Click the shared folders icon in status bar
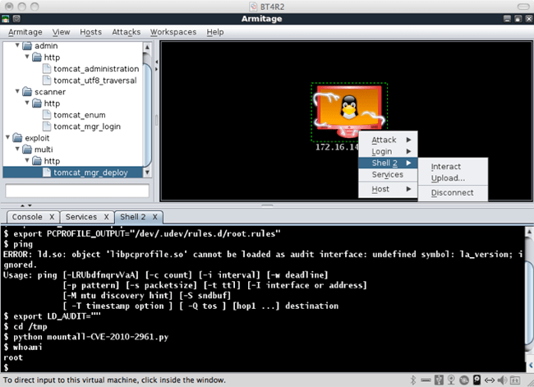The width and height of the screenshot is (534, 387). pyautogui.click(x=515, y=380)
